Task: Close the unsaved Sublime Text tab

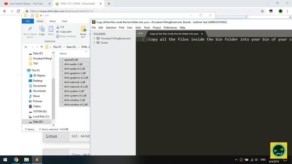Action: tap(202, 34)
